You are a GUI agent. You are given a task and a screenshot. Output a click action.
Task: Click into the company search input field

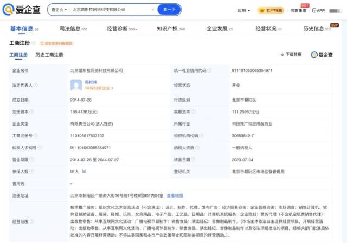coord(111,10)
